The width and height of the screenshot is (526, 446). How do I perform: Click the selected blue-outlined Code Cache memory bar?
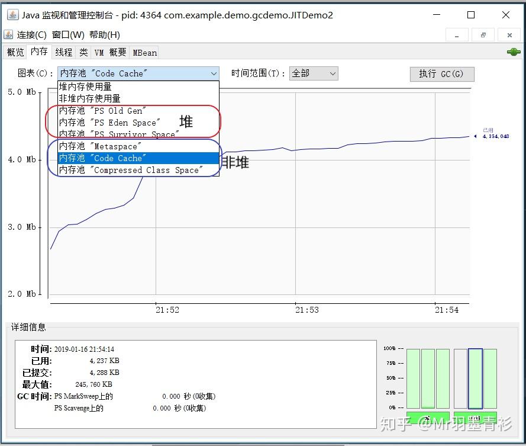[475, 379]
